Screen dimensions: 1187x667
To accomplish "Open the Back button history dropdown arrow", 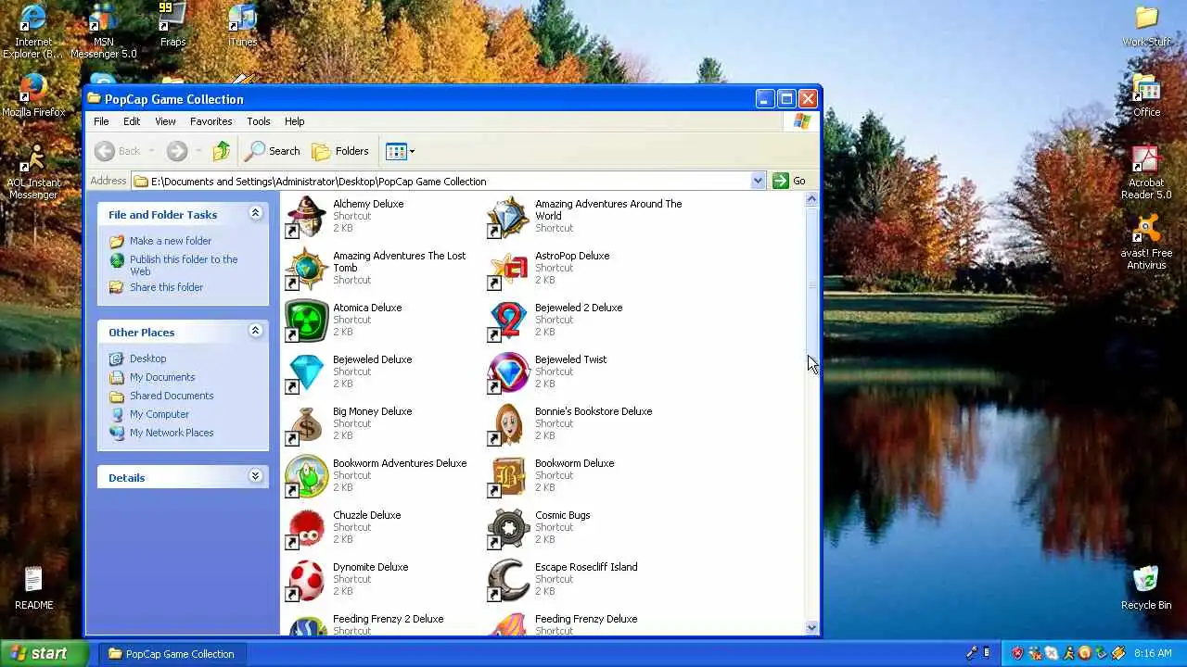I will [x=152, y=151].
